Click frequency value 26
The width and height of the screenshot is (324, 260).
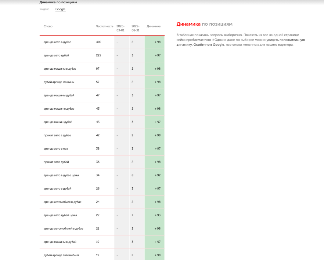tap(98, 189)
